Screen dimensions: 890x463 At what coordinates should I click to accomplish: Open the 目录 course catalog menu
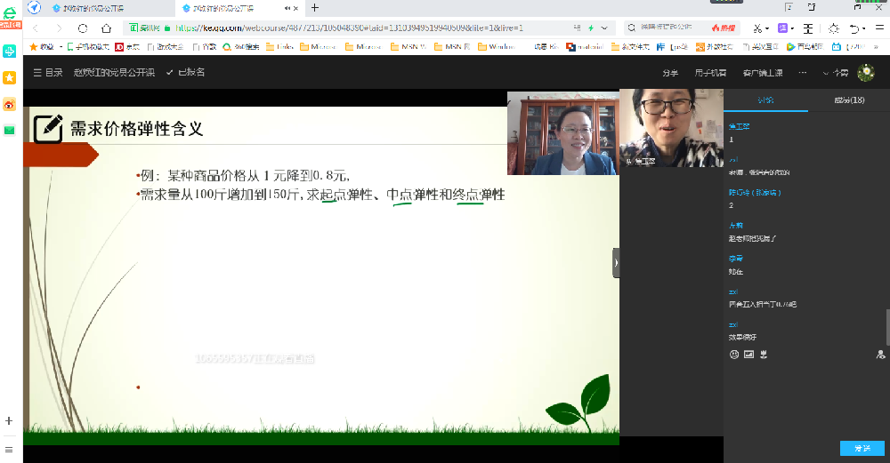click(47, 72)
